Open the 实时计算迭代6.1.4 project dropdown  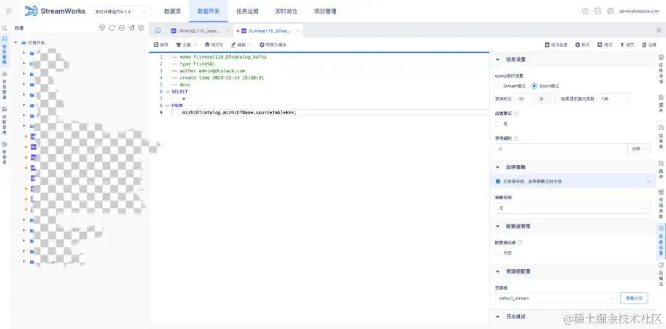(x=121, y=12)
